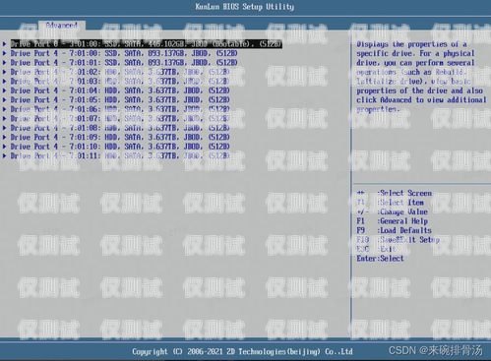The width and height of the screenshot is (491, 361).
Task: Select Drive Port 4 - 7:01:05 HDD entry
Action: click(120, 99)
